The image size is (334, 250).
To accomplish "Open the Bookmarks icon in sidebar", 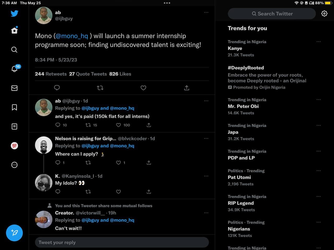I will point(14,107).
